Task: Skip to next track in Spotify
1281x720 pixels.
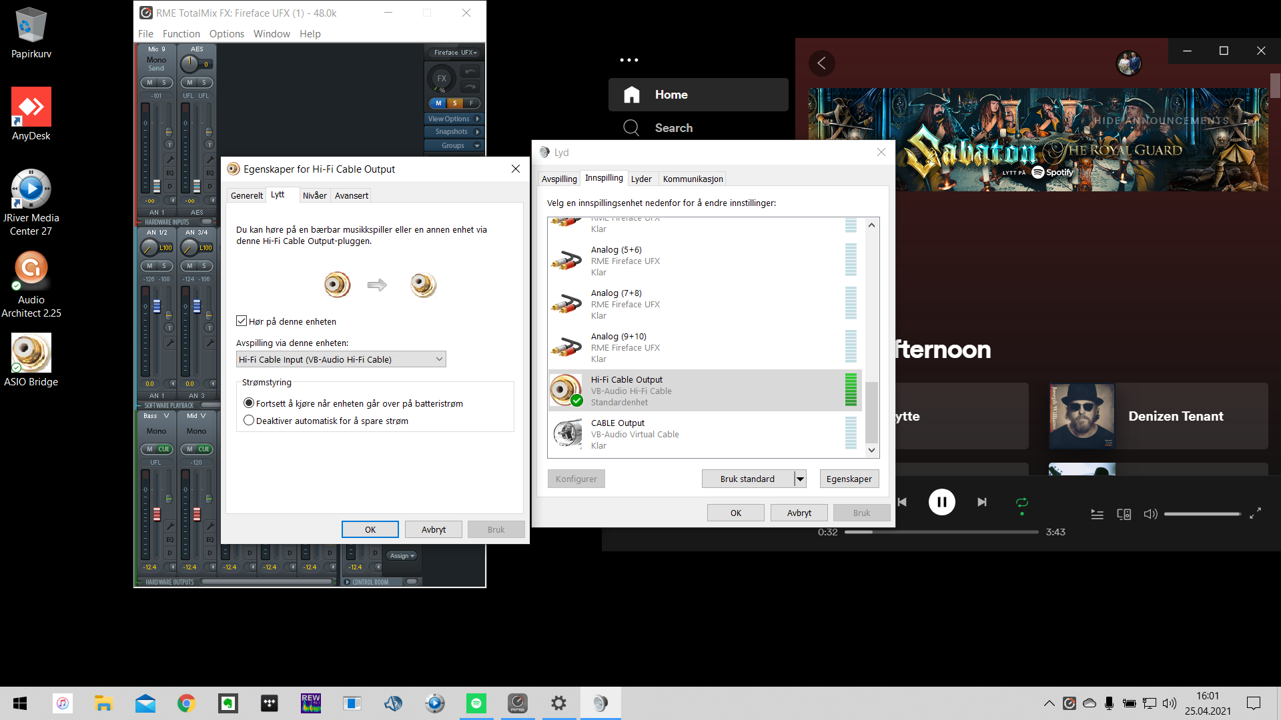Action: point(981,502)
